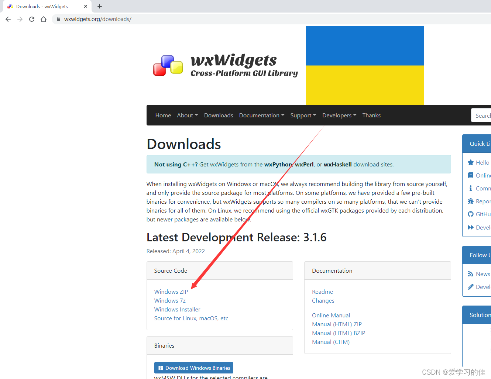Click the browser back arrow
The width and height of the screenshot is (491, 379).
[x=8, y=19]
